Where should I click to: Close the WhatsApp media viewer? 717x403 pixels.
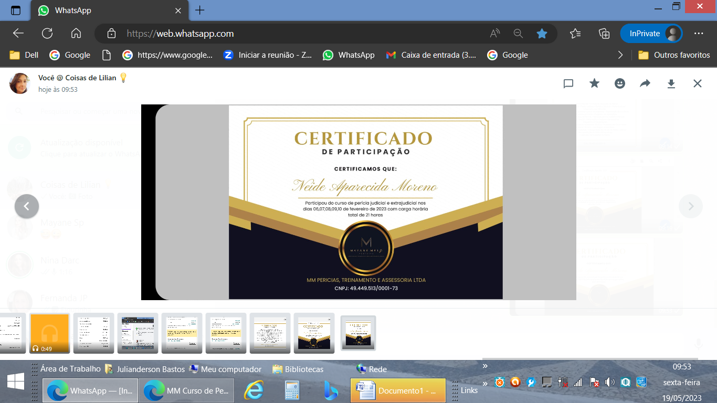tap(697, 83)
